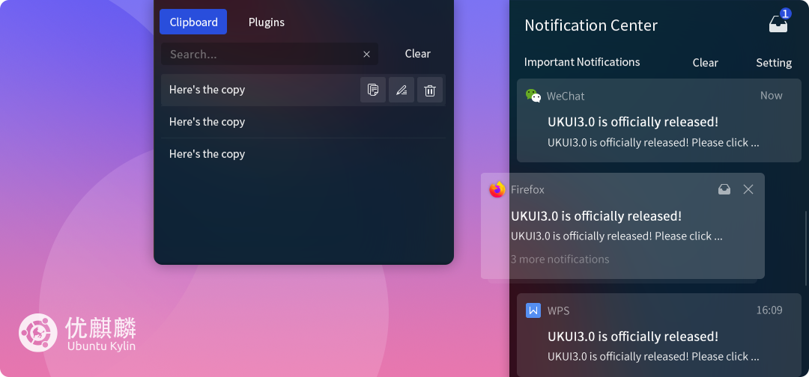Screen dimensions: 809x377
Task: Open the WPS notification from 16:09
Action: (x=659, y=335)
